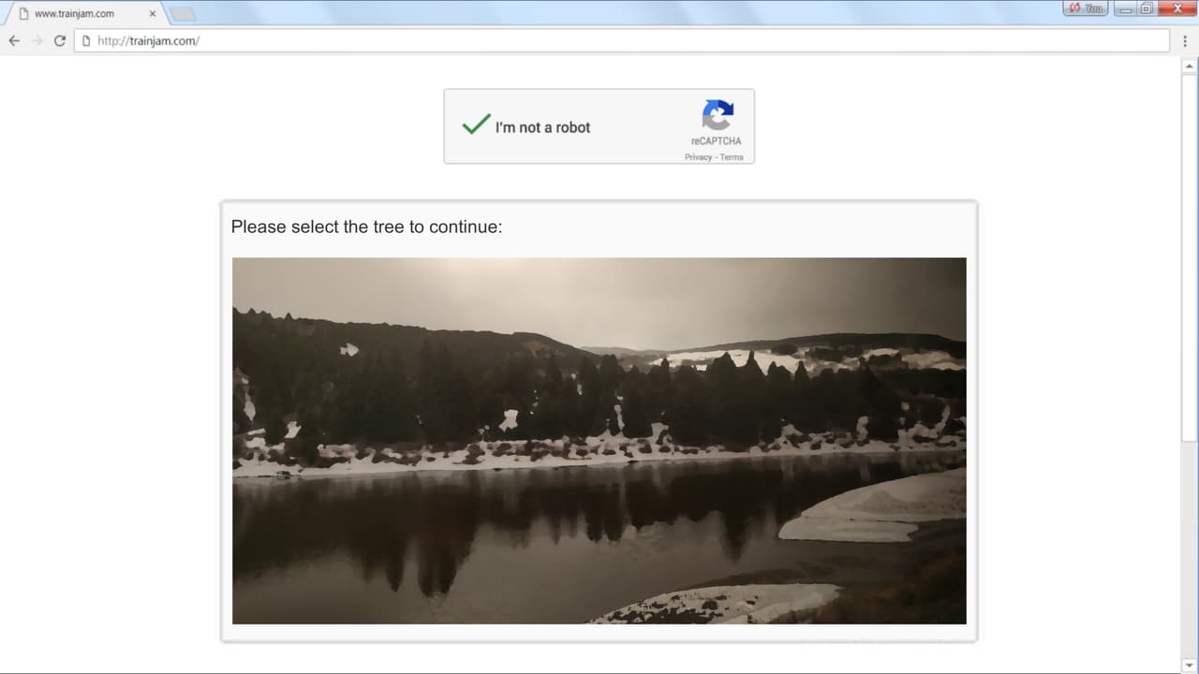Select the www.trainjam.com tab
Image resolution: width=1199 pixels, height=674 pixels.
(x=84, y=14)
